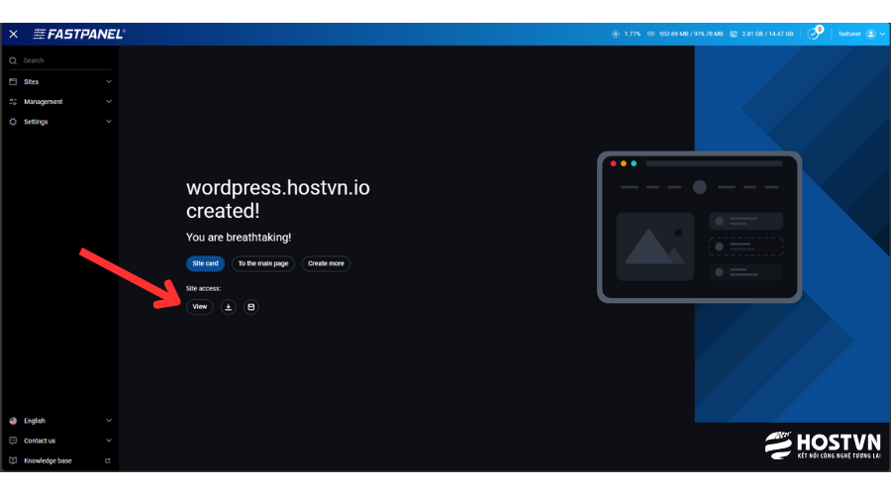Screen dimensions: 891x495
Task: Click the RAM memory icon
Action: (651, 34)
